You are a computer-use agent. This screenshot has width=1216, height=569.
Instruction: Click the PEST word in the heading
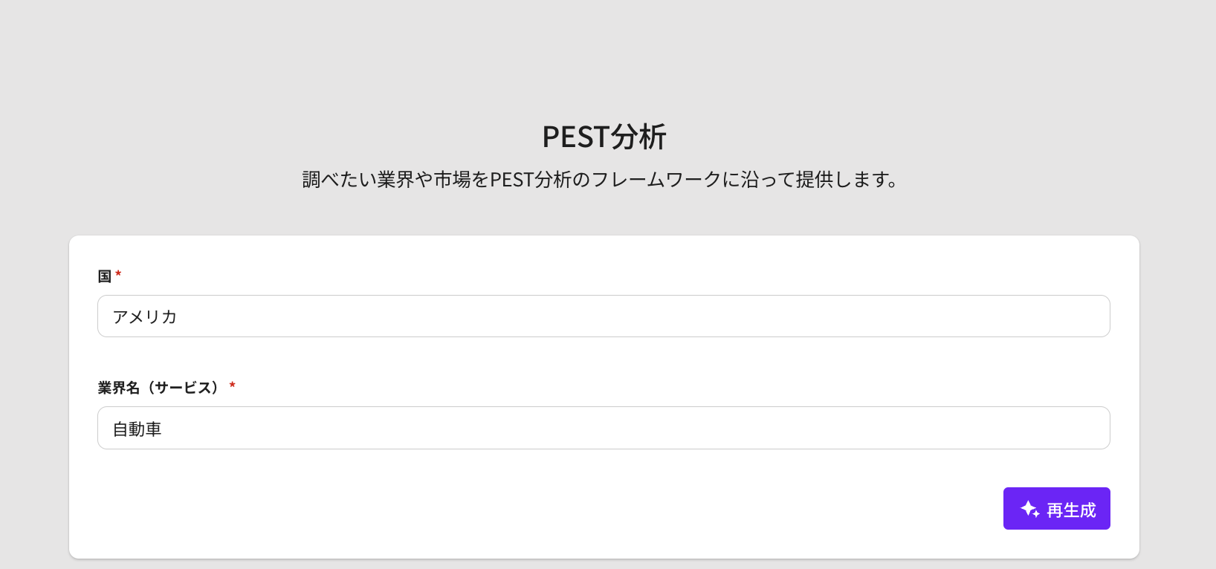(x=576, y=137)
